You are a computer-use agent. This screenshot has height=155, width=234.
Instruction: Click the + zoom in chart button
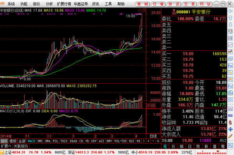coord(148,141)
